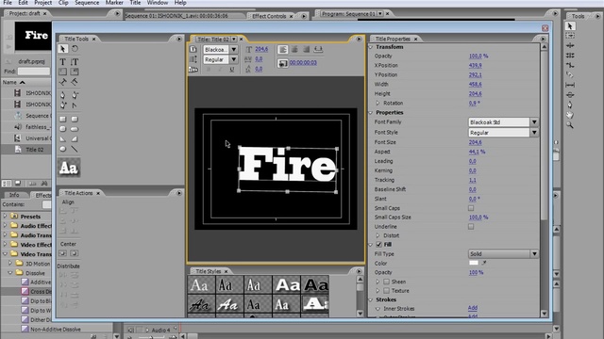Viewport: 604px width, 339px height.
Task: Select the Ellipse shape tool
Action: click(x=63, y=149)
